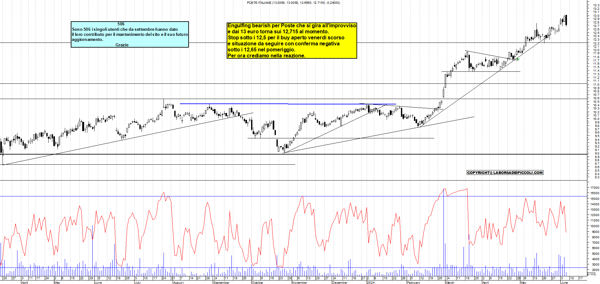Click the x1000 scale label
Viewport: 600px width, 284px height.
pyautogui.click(x=591, y=274)
